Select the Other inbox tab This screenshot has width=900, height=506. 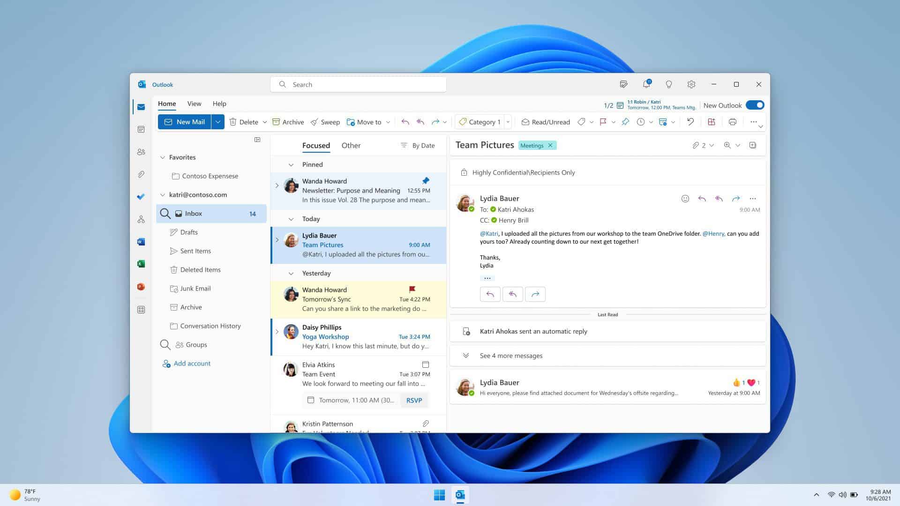pos(351,145)
